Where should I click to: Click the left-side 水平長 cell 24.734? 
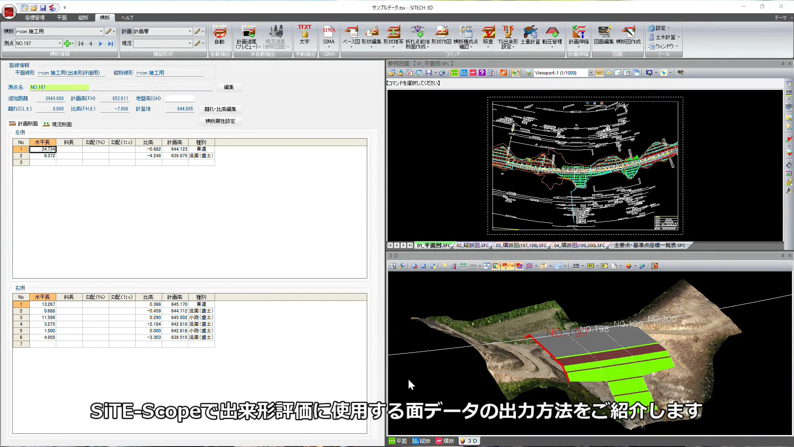click(43, 149)
